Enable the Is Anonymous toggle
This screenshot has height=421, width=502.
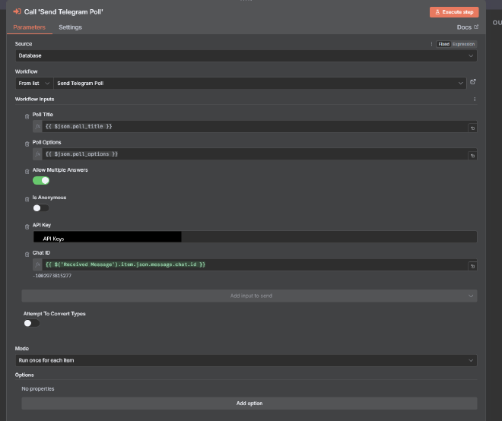(x=41, y=208)
